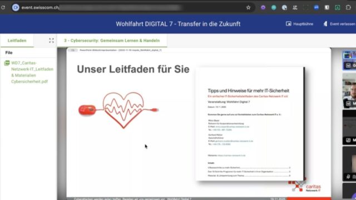This screenshot has height=200, width=356.
Task: Click the purple gear extension icon
Action: (x=263, y=7)
